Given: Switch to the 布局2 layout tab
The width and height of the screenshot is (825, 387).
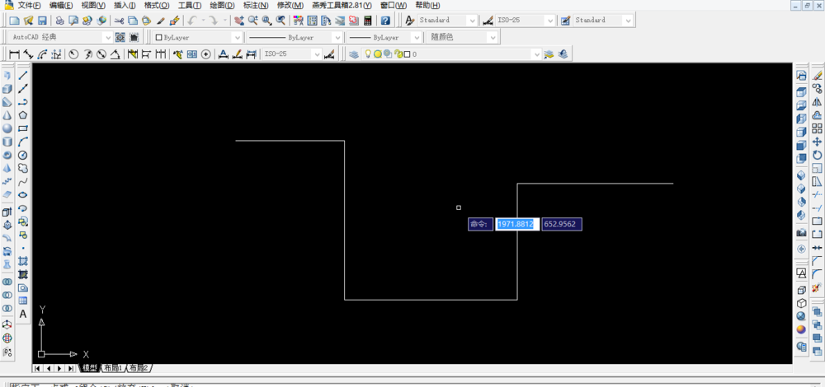Looking at the screenshot, I should [139, 367].
